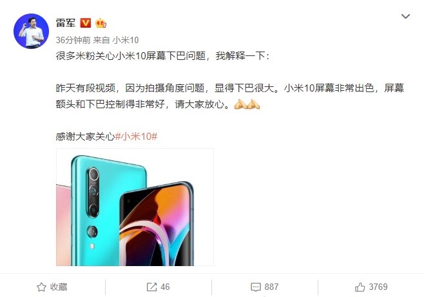Open the 雷军 username profile link
Image resolution: width=424 pixels, height=297 pixels.
(66, 23)
